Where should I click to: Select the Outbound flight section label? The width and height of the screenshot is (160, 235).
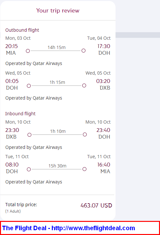pos(22,30)
